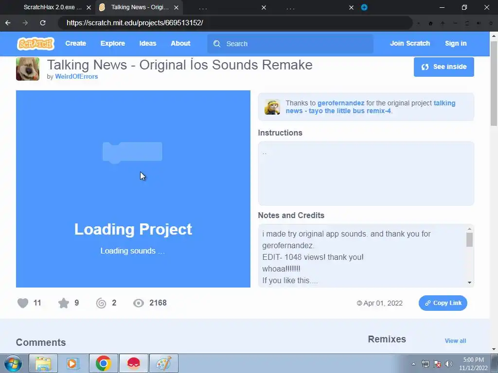This screenshot has width=498, height=373.
Task: Open the Explore menu item
Action: point(113,43)
